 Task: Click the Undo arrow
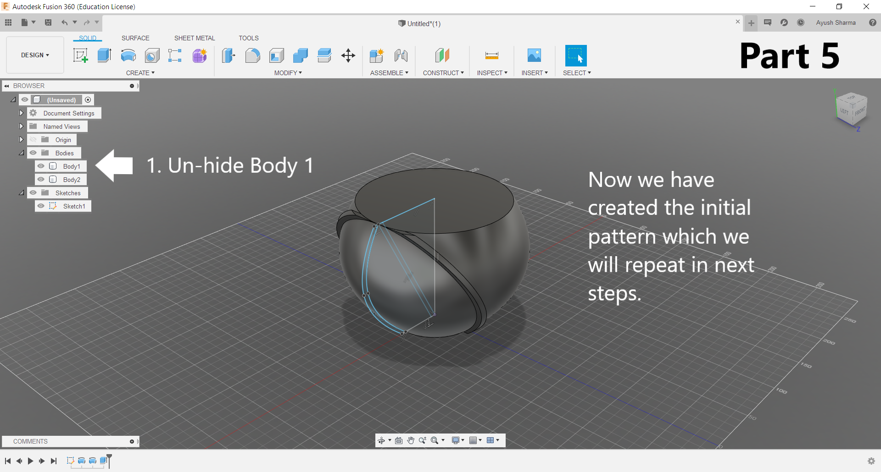tap(65, 22)
